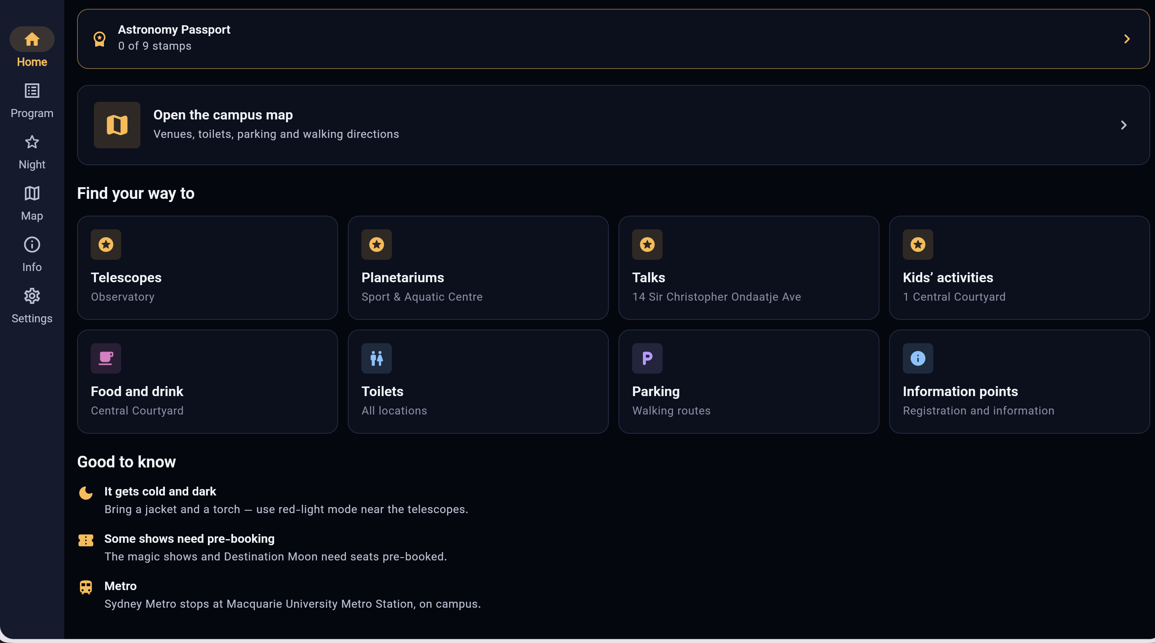Open the Kids' activities card title

pos(948,278)
